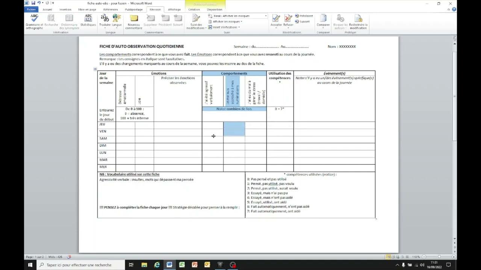The width and height of the screenshot is (481, 270).
Task: Open the Refuser dropdown arrow
Action: (x=288, y=28)
